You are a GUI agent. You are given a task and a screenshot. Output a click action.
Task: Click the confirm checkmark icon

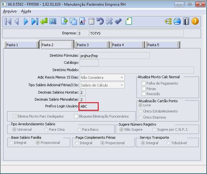[x=118, y=21]
